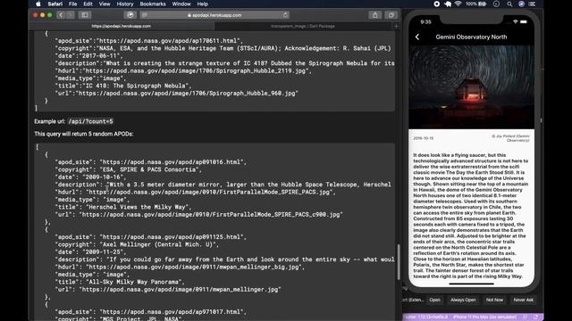Click the apodapi.herokuapp.com address bar
The height and width of the screenshot is (321, 572).
(215, 15)
